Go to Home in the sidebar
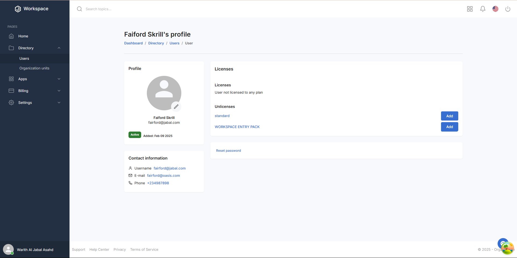517x258 pixels. pos(23,36)
